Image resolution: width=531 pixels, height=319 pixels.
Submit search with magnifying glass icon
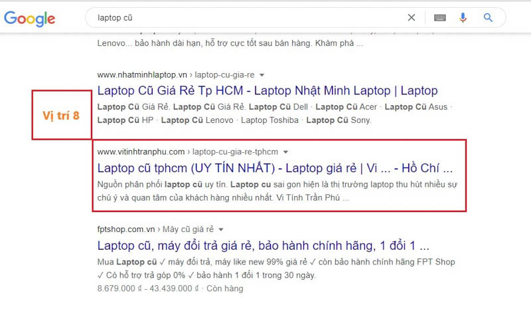(488, 18)
